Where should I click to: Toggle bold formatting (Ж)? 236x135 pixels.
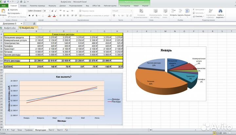[29, 15]
